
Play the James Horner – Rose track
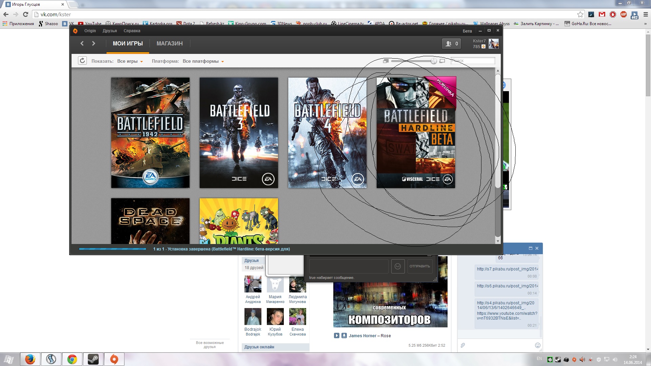pyautogui.click(x=336, y=335)
